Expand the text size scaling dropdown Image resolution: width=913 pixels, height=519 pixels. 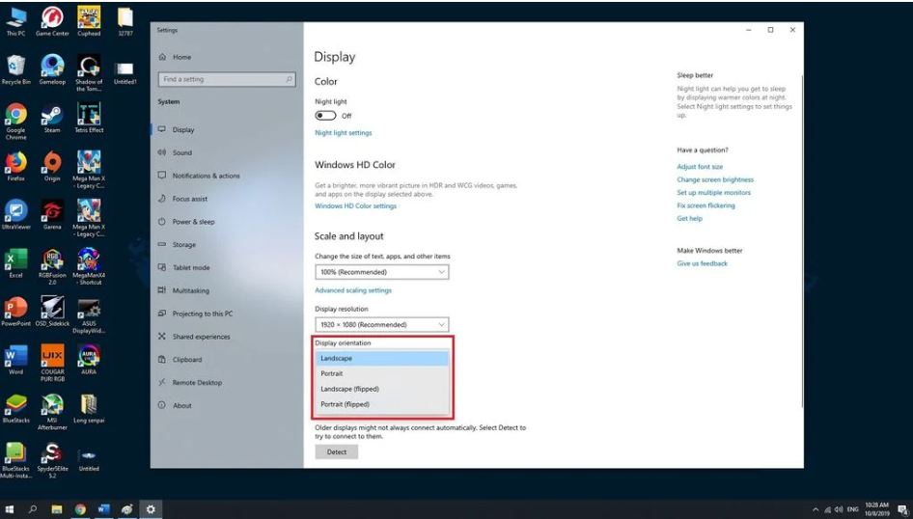coord(381,272)
